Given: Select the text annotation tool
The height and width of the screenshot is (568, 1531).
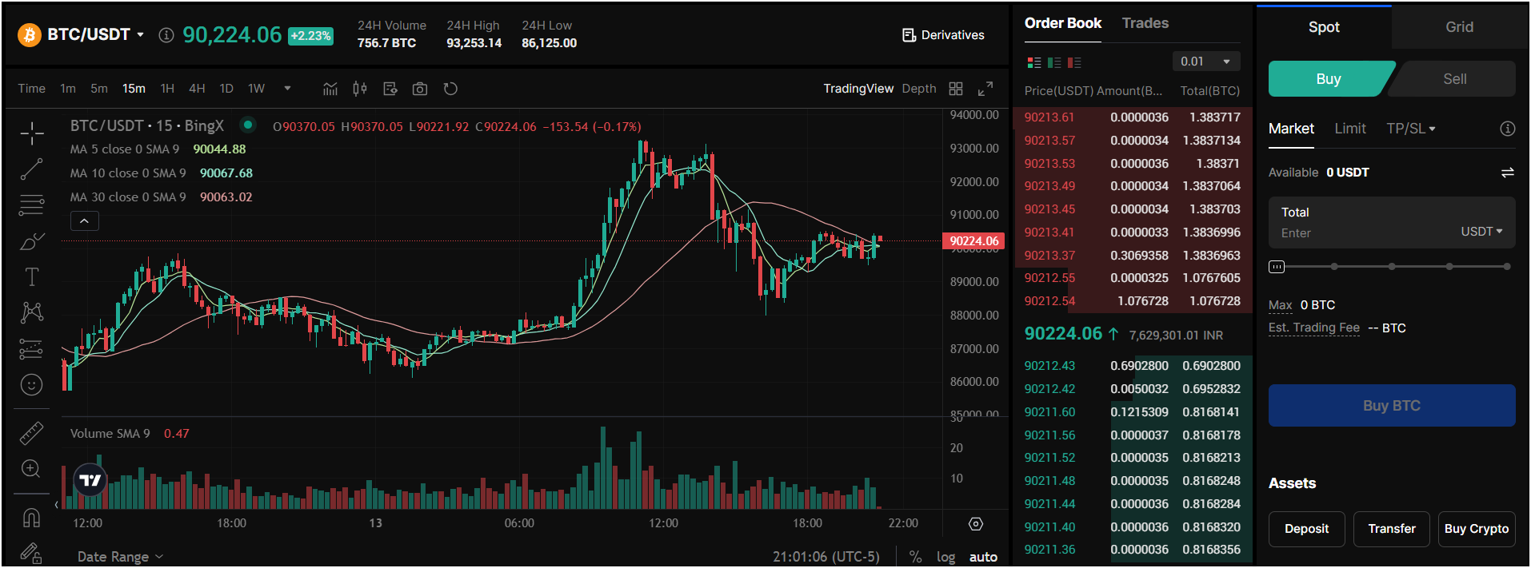Looking at the screenshot, I should 32,277.
